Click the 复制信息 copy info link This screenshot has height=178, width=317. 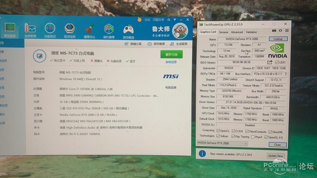(171, 62)
